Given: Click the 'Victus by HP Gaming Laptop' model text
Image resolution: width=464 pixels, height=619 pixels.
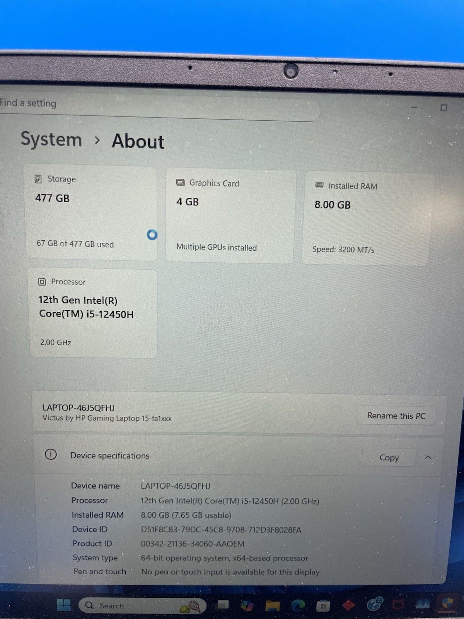Looking at the screenshot, I should click(107, 418).
